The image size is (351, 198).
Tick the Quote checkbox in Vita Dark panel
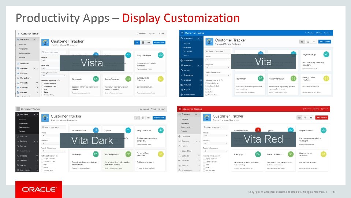tap(42, 167)
